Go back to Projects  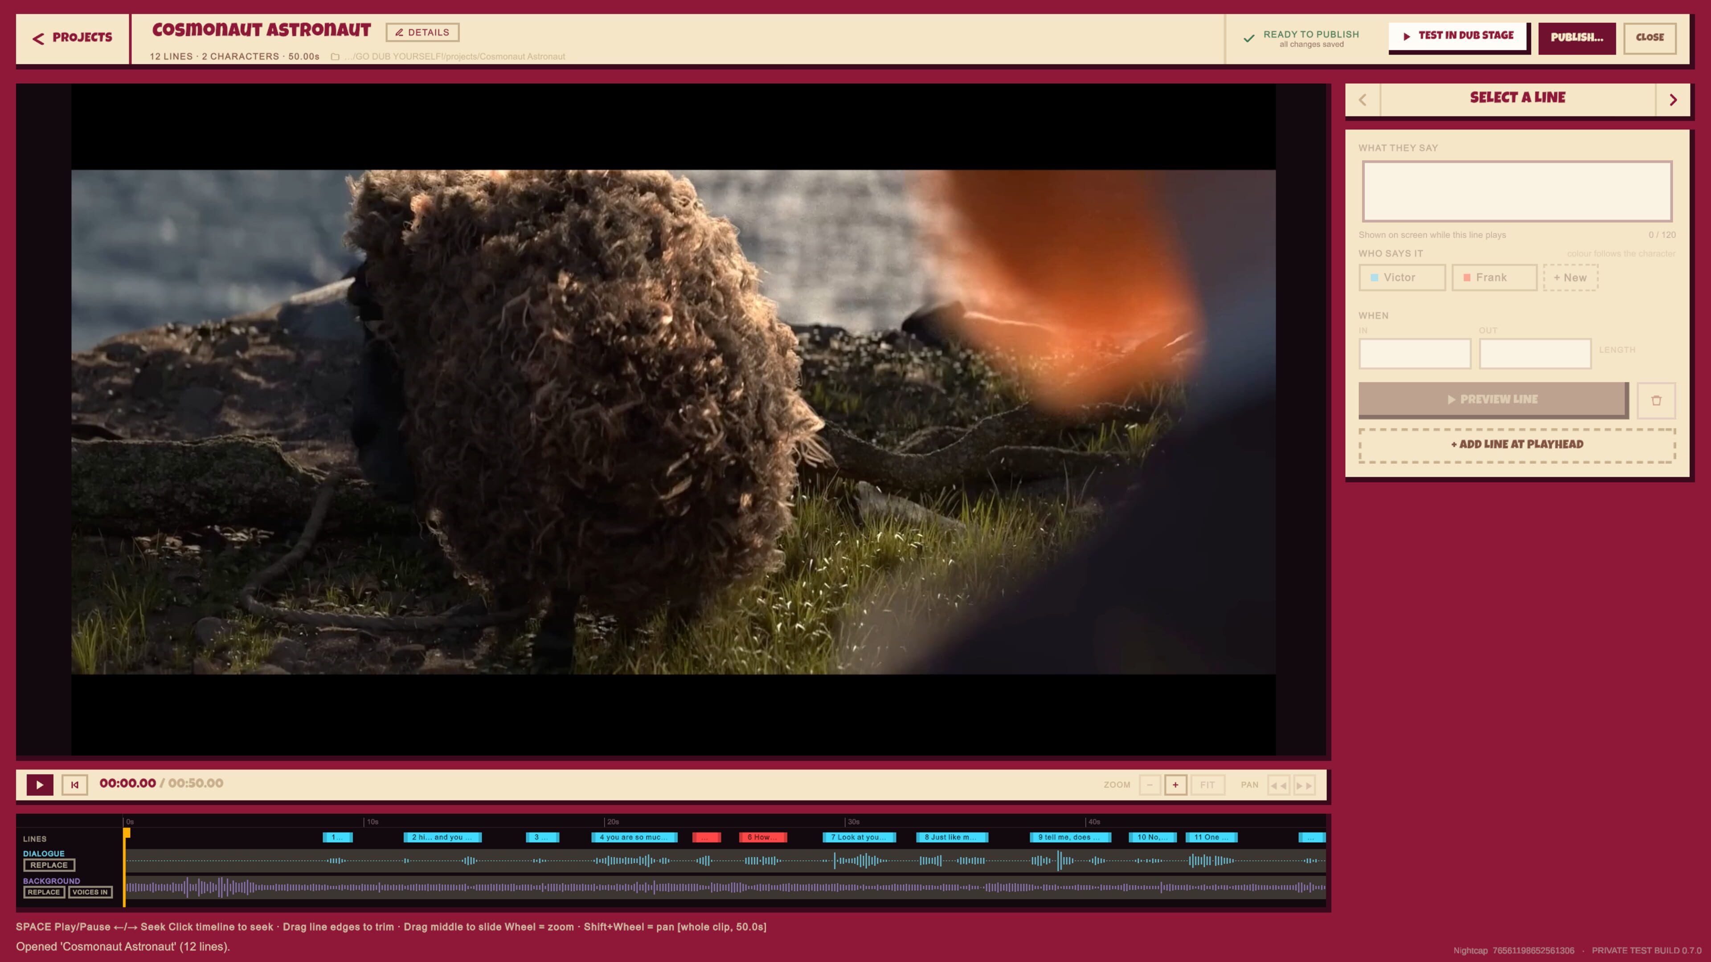click(72, 38)
